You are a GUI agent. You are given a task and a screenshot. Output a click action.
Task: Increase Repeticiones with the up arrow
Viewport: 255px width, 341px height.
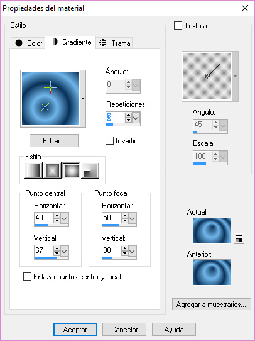128,115
